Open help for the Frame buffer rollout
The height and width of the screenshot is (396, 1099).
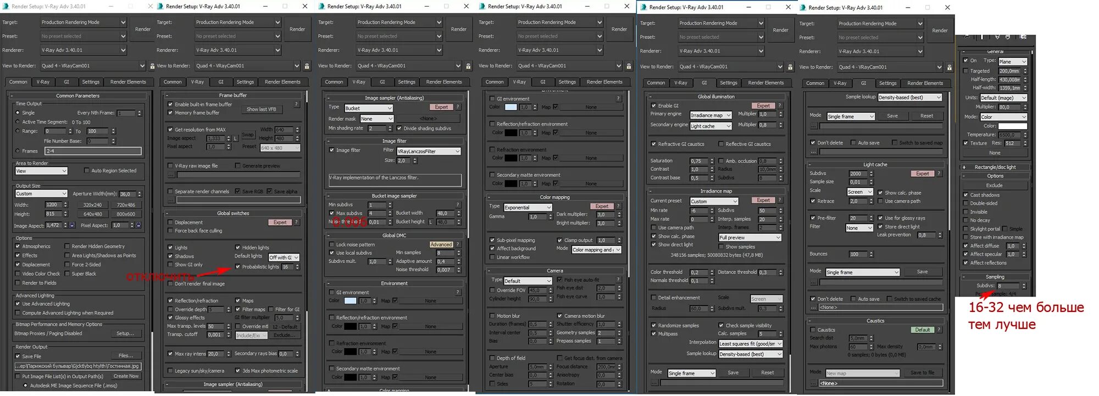297,104
